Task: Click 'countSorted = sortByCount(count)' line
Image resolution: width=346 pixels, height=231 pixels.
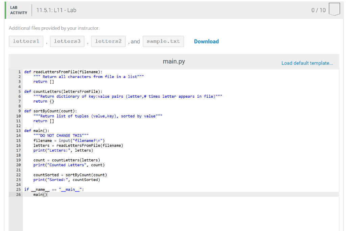Action: click(70, 175)
